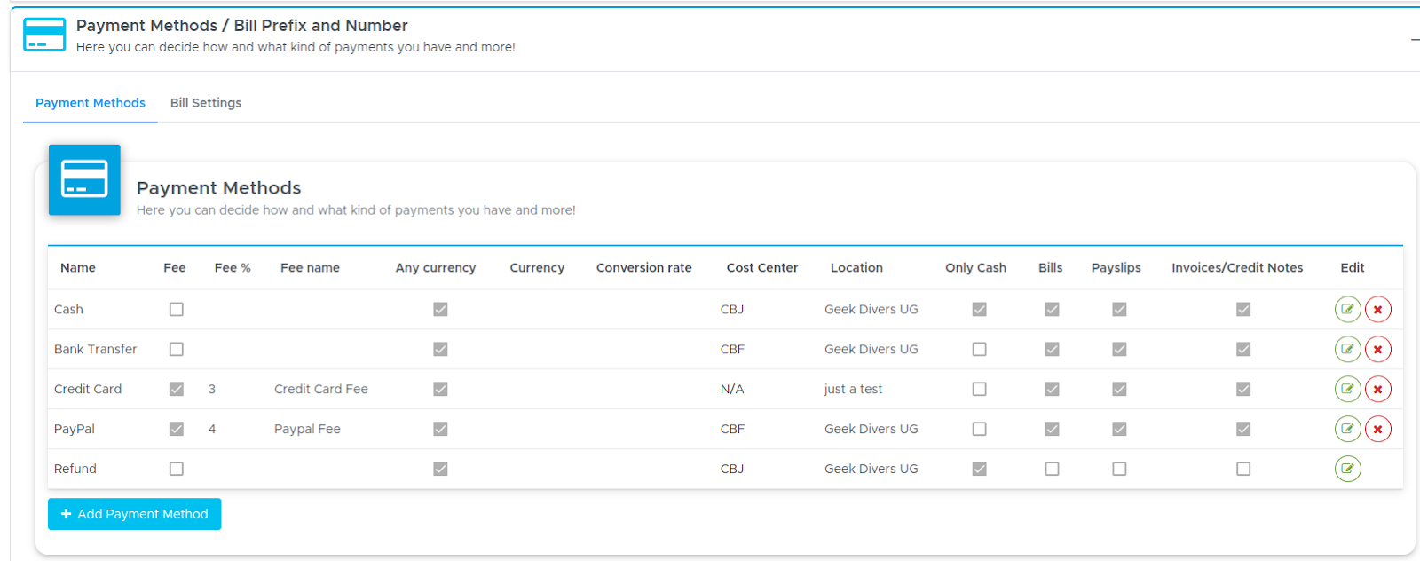Edit the Credit Card payment method
The width and height of the screenshot is (1420, 561).
click(x=1347, y=389)
